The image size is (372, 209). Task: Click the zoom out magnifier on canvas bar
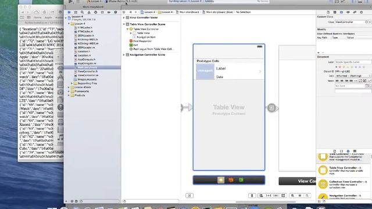point(292,196)
